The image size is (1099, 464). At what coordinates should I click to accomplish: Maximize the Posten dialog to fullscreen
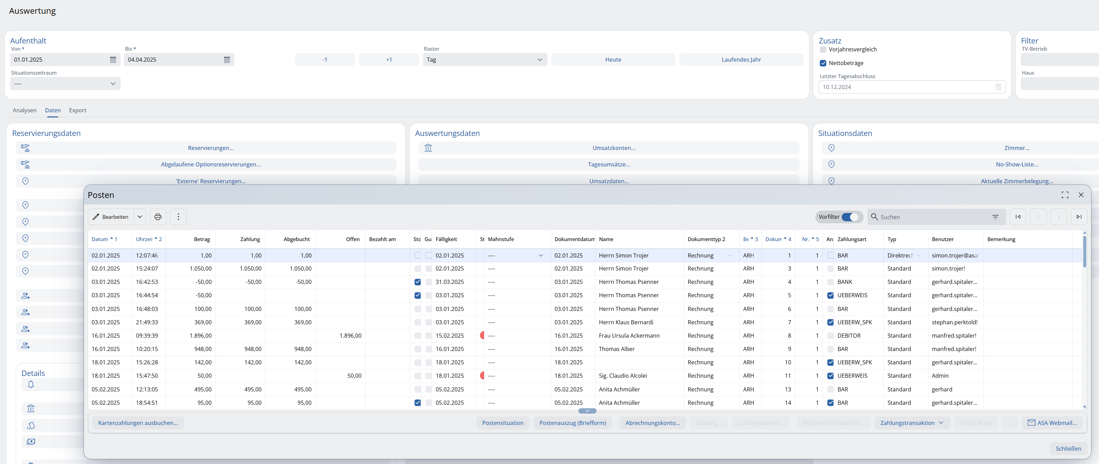1065,195
